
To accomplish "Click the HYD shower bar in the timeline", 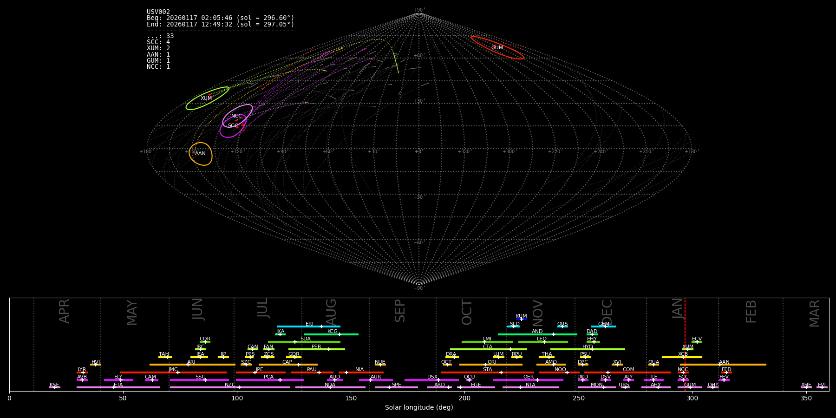I will pos(588,349).
